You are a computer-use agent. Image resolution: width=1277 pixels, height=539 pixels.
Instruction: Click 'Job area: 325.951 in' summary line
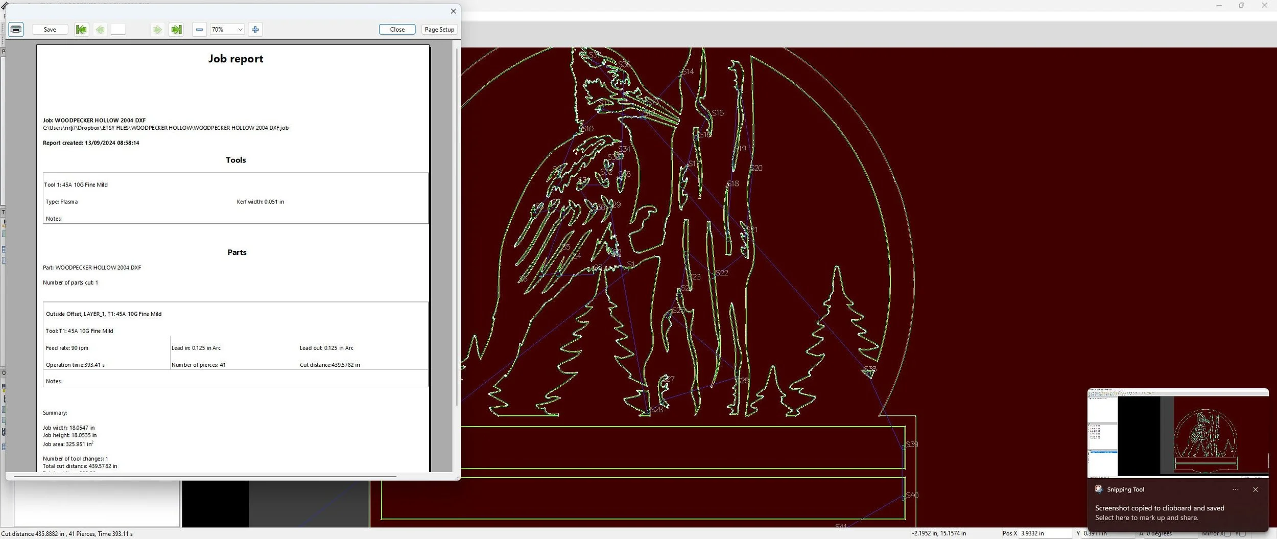68,444
